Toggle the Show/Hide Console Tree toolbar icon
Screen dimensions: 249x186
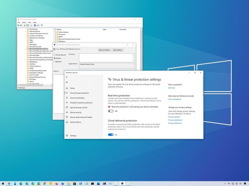point(28,25)
